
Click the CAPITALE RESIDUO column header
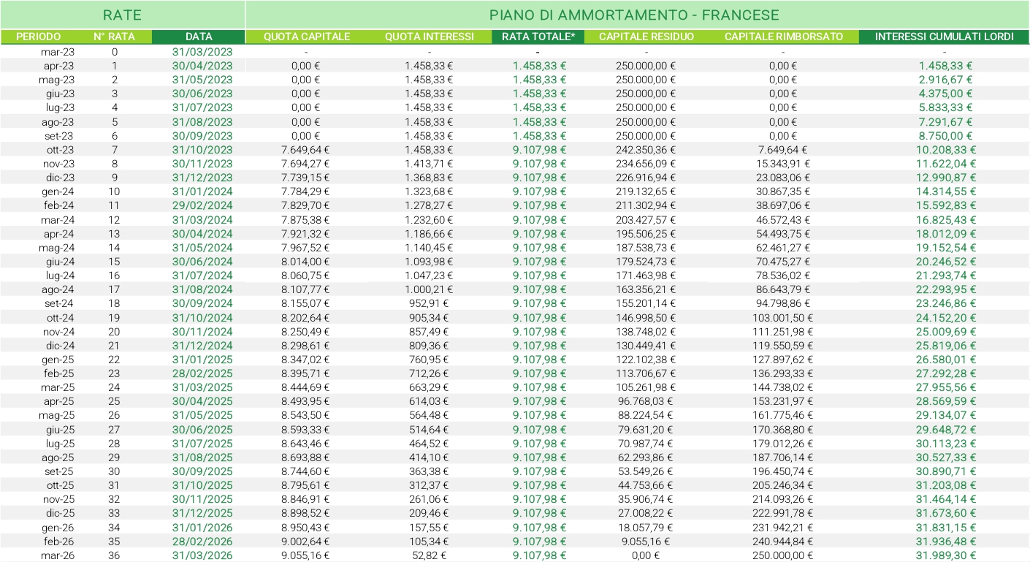pyautogui.click(x=646, y=37)
